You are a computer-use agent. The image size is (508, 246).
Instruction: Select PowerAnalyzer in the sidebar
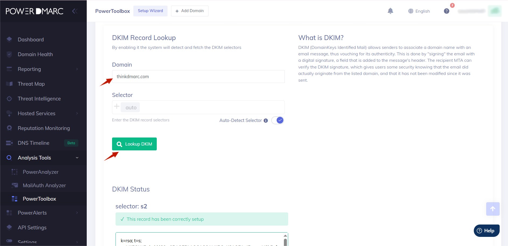click(x=40, y=172)
